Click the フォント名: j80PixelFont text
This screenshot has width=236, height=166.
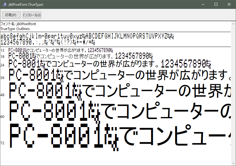pyautogui.click(x=18, y=24)
